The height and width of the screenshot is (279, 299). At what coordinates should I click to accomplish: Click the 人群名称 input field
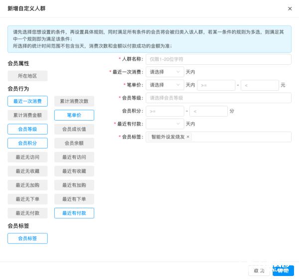218,59
